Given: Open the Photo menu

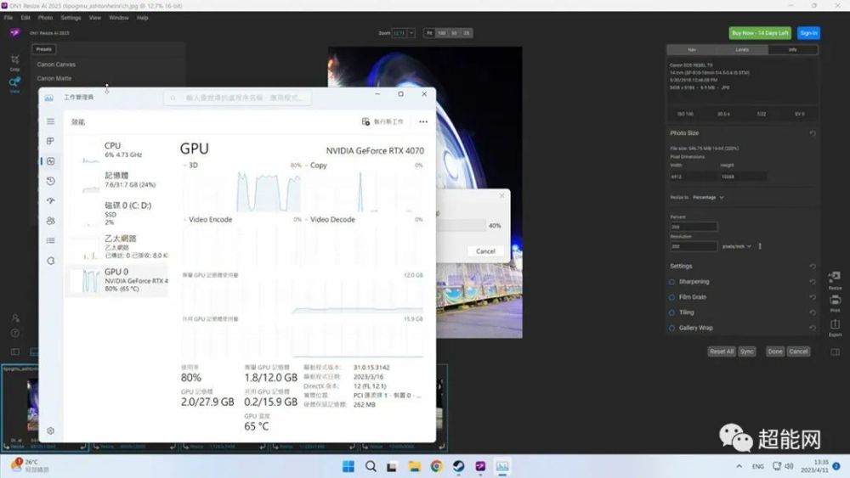Looking at the screenshot, I should 46,18.
